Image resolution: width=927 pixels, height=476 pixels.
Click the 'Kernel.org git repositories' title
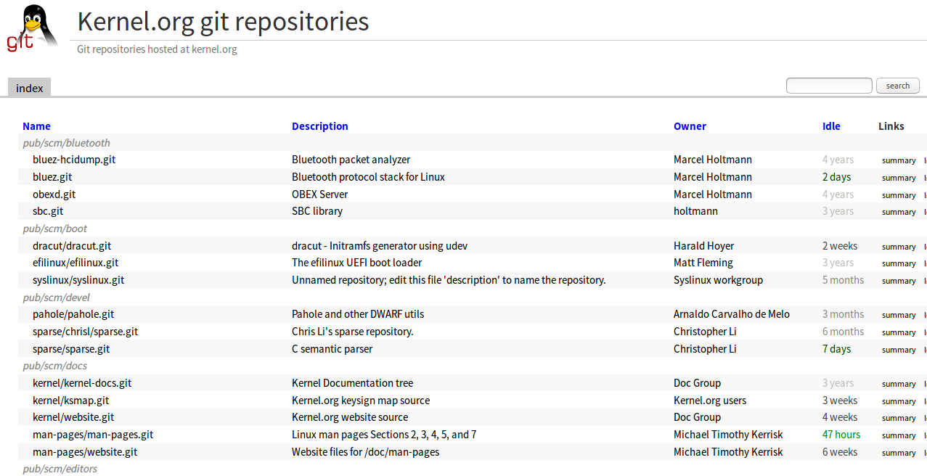coord(223,22)
